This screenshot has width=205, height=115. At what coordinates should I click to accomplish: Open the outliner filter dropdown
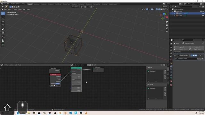pos(200,6)
